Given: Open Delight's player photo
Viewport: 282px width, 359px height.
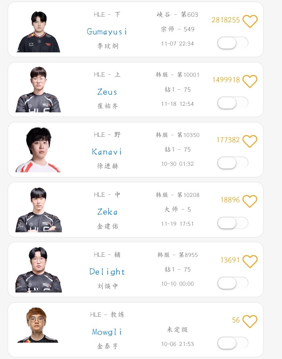Looking at the screenshot, I should click(39, 270).
